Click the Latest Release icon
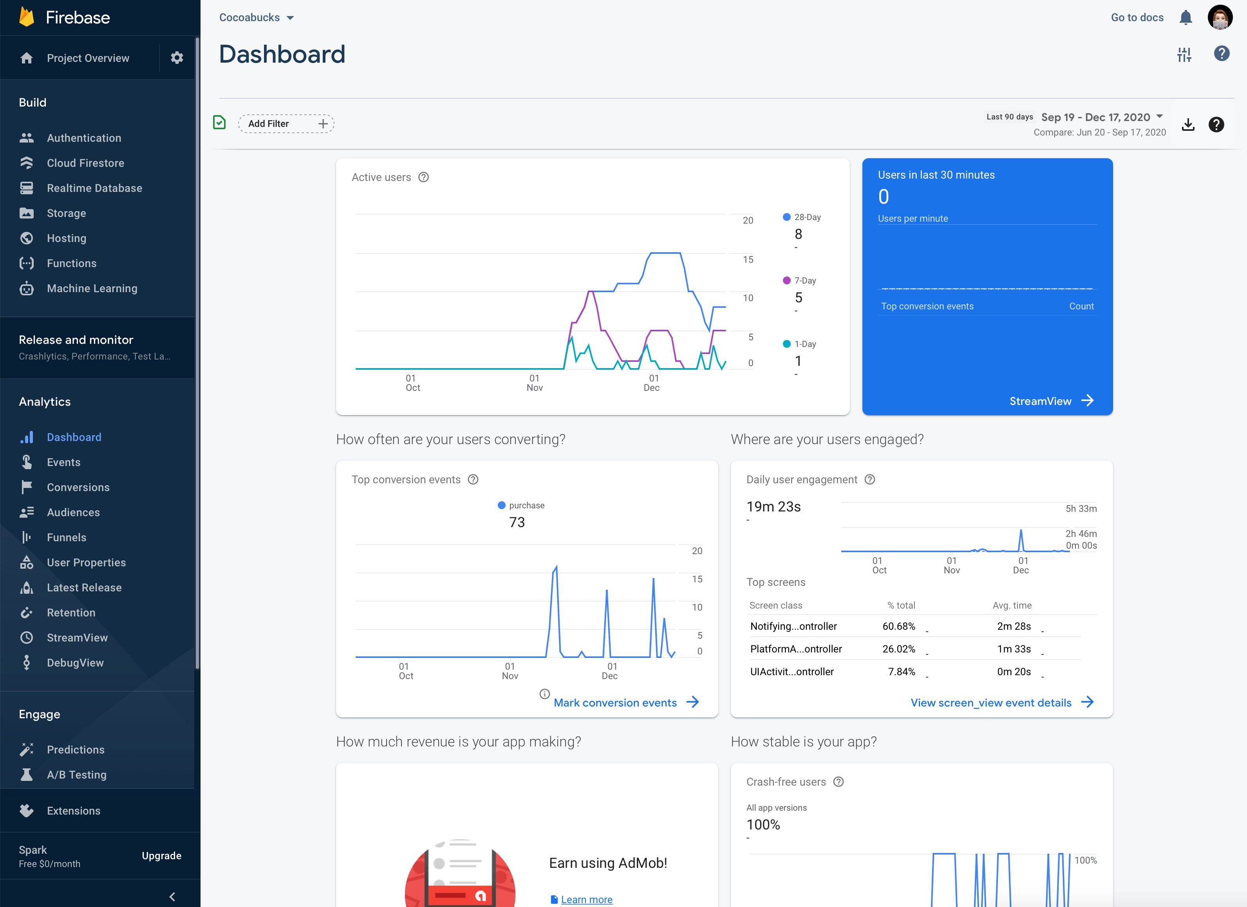 pos(26,587)
